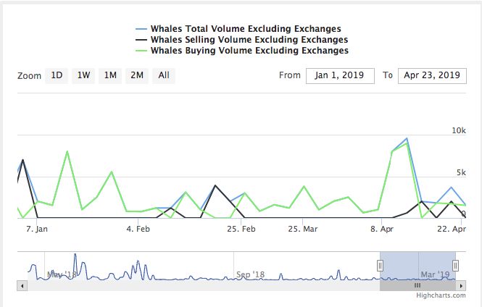Click the left navigator range handle
The width and height of the screenshot is (482, 307).
(380, 266)
